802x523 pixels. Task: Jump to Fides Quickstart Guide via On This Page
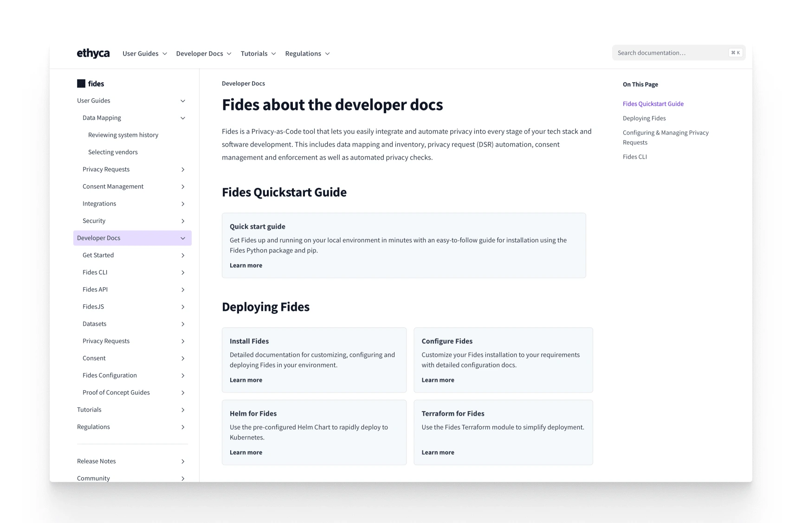tap(653, 104)
